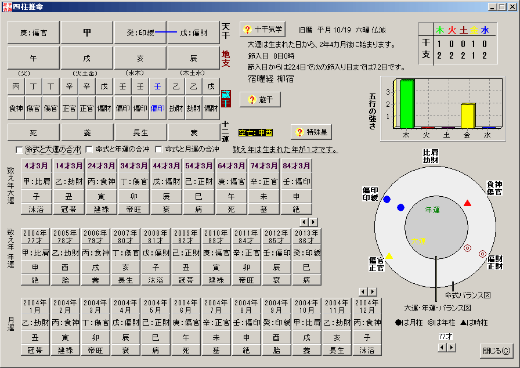Click the 年運 label in balance circle
520x368 pixels.
click(x=432, y=210)
